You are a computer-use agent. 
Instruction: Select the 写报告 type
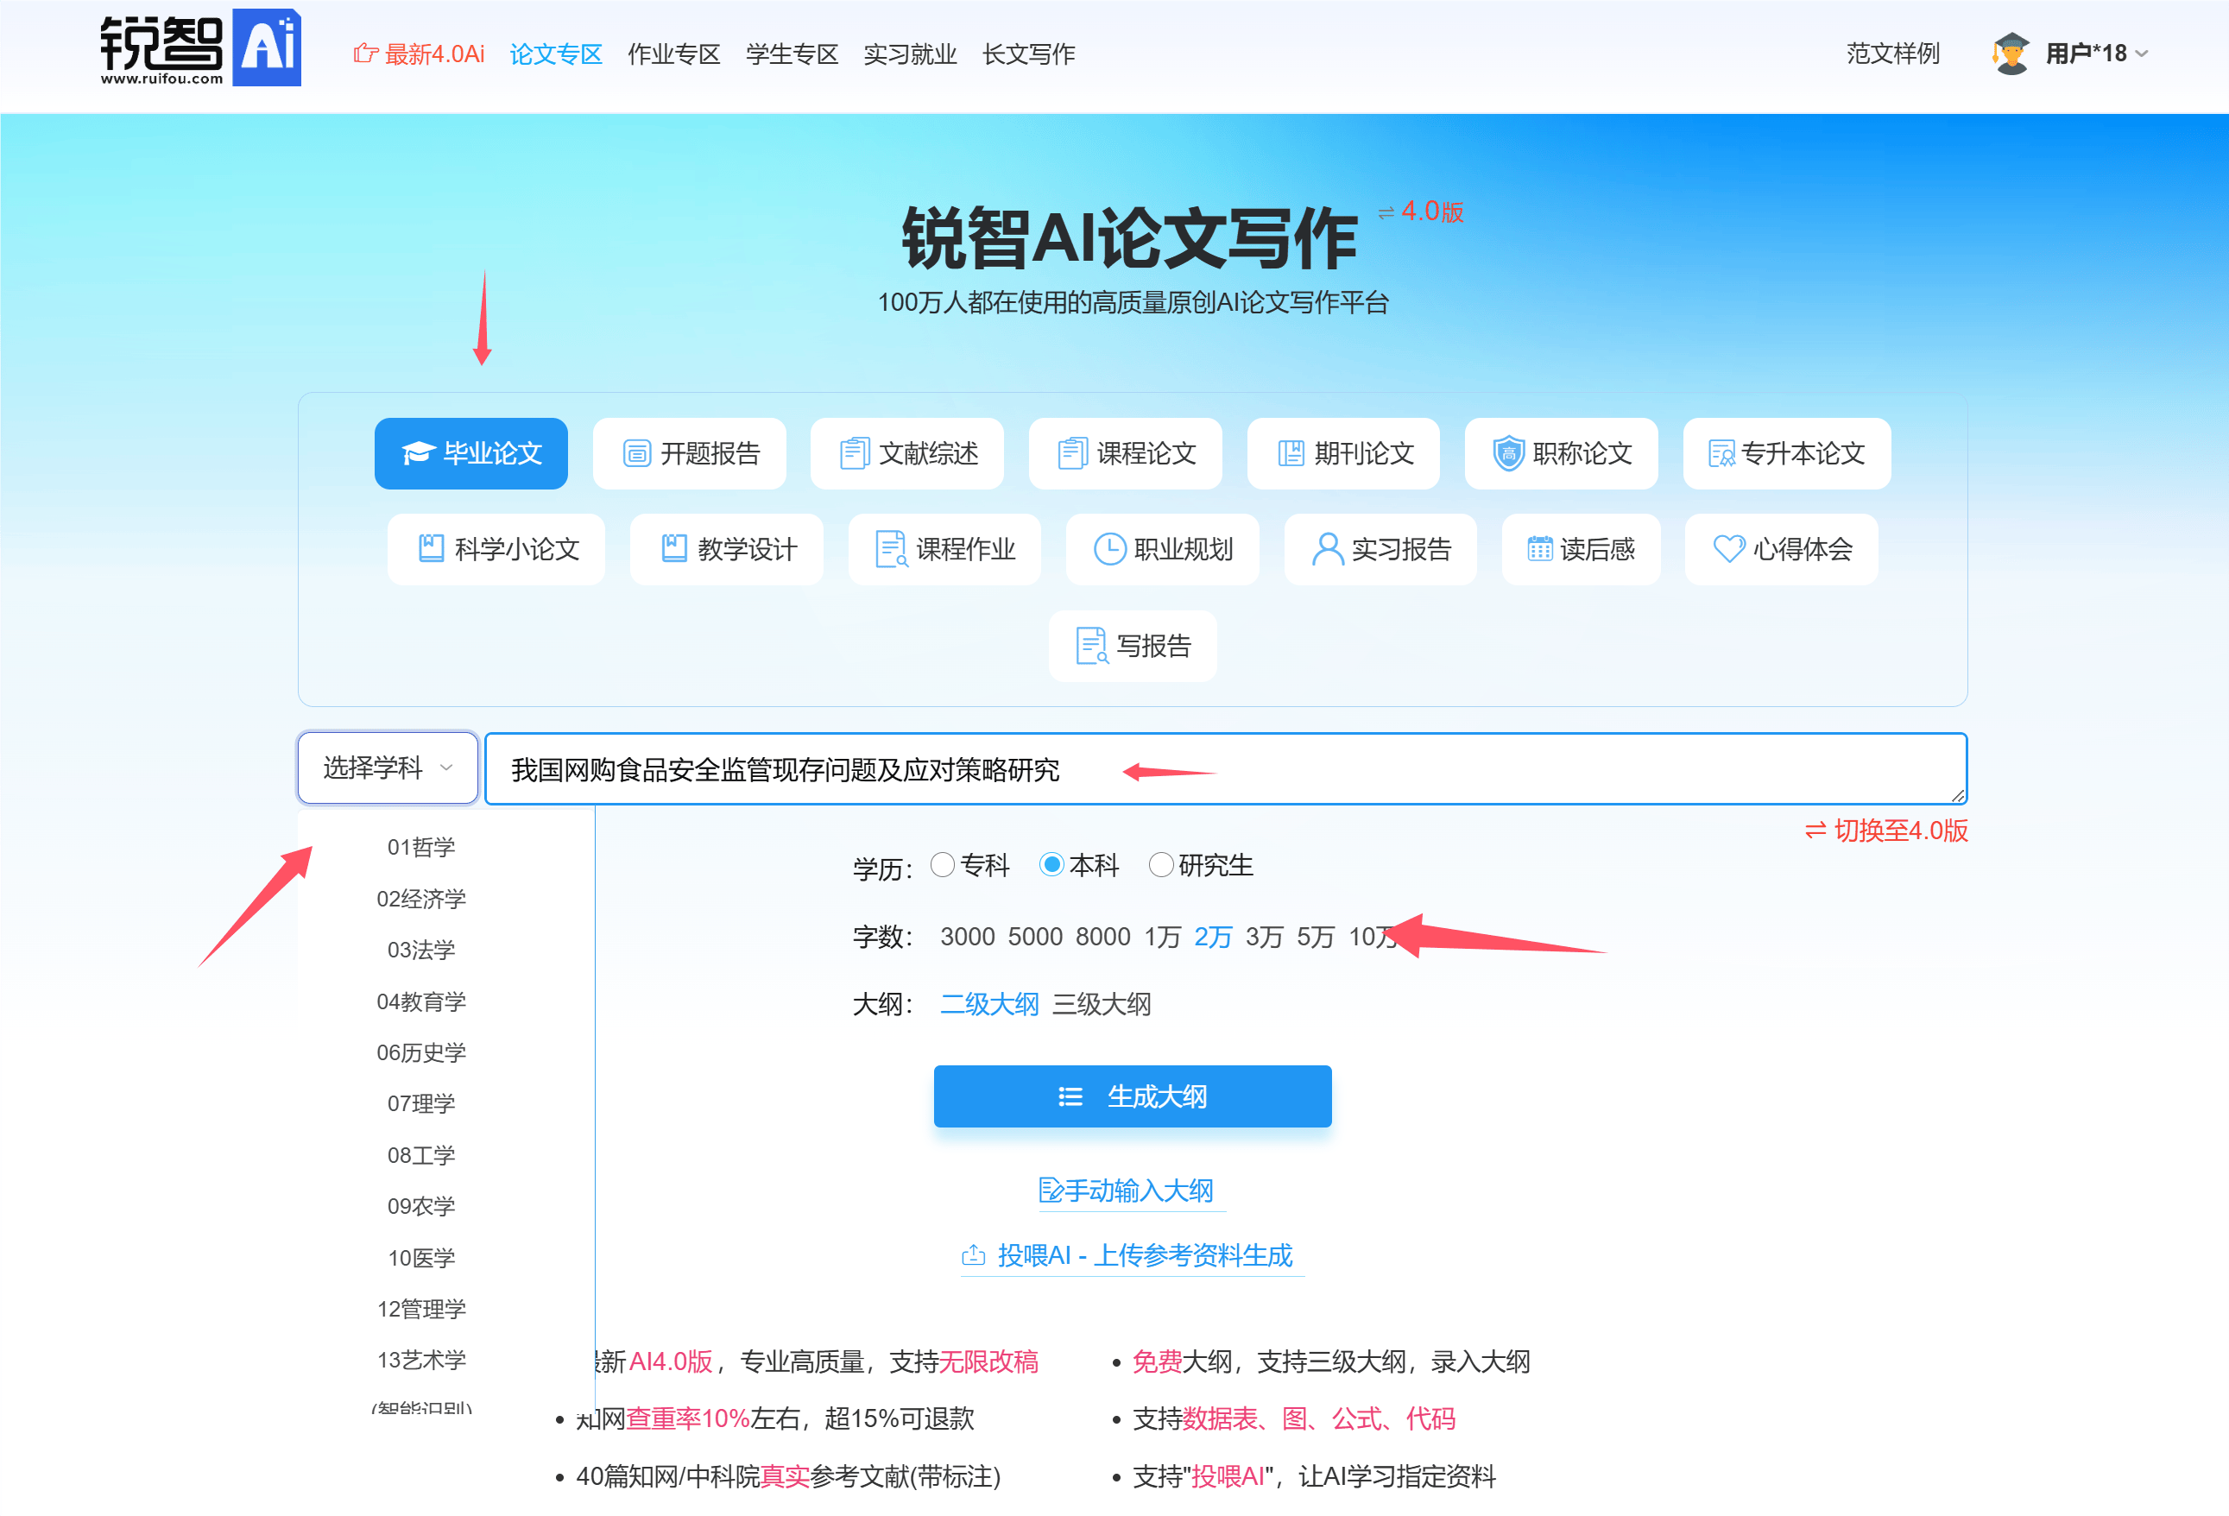[x=1132, y=645]
